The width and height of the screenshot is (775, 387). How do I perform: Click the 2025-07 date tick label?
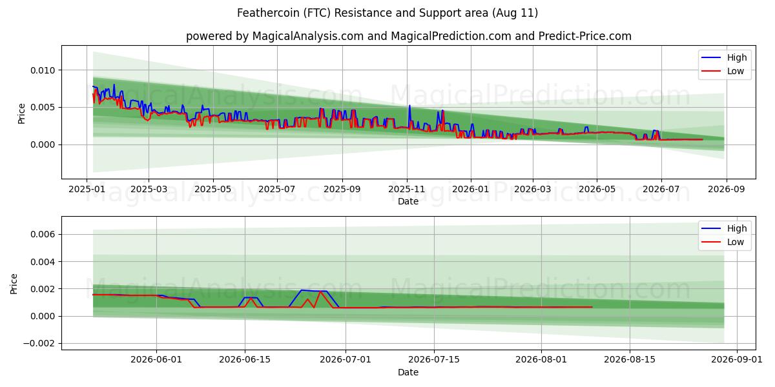277,189
